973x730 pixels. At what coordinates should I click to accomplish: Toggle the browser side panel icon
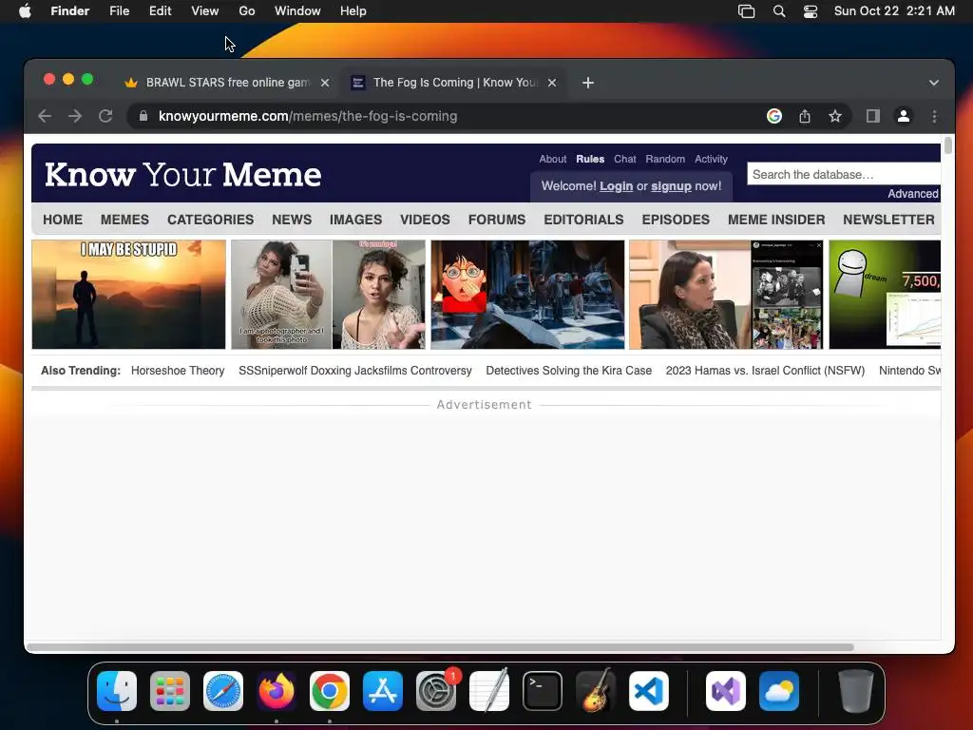(x=873, y=116)
